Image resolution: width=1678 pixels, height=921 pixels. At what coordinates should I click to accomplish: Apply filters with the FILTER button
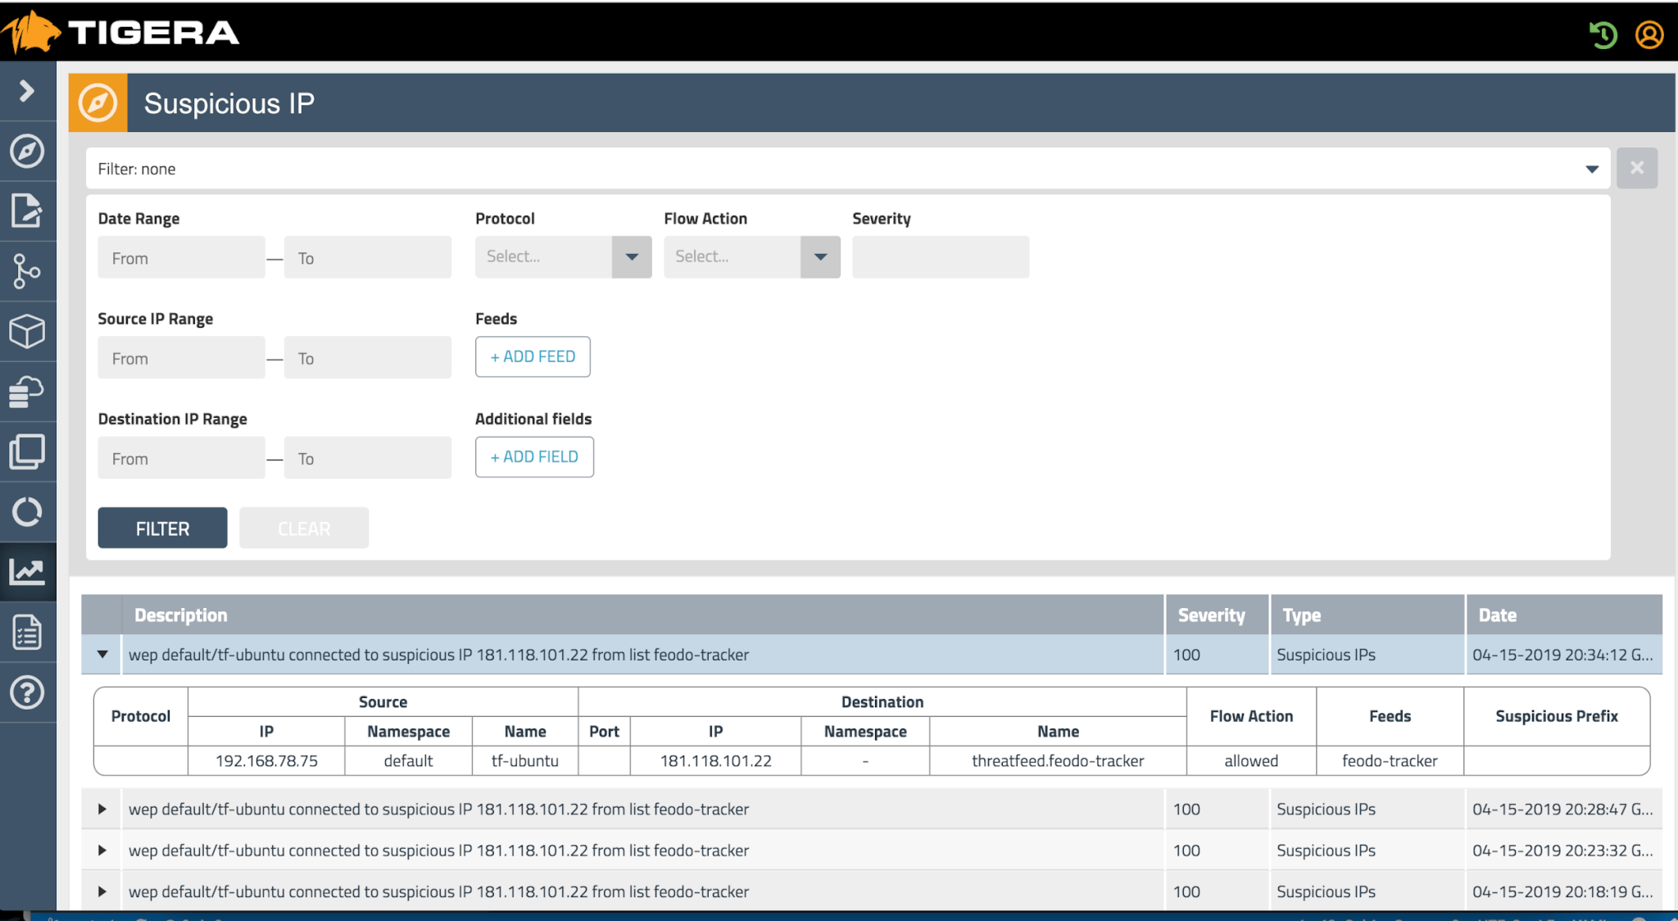(x=162, y=528)
